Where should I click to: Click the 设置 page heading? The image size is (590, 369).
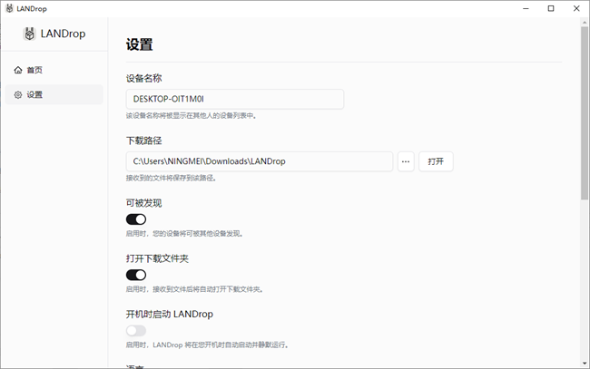pyautogui.click(x=140, y=44)
